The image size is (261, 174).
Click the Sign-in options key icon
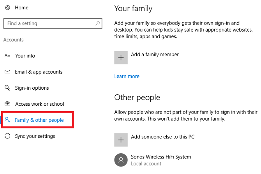pos(7,88)
